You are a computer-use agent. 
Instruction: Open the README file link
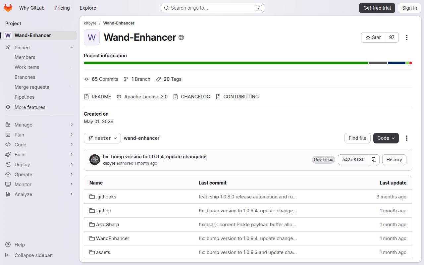coord(97,97)
